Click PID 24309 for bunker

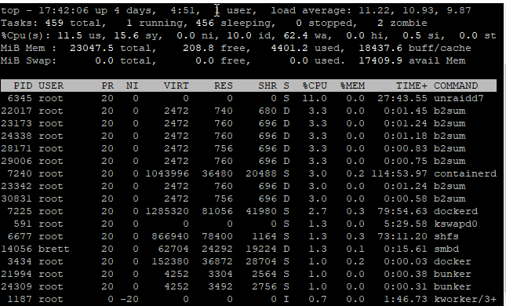click(x=16, y=287)
